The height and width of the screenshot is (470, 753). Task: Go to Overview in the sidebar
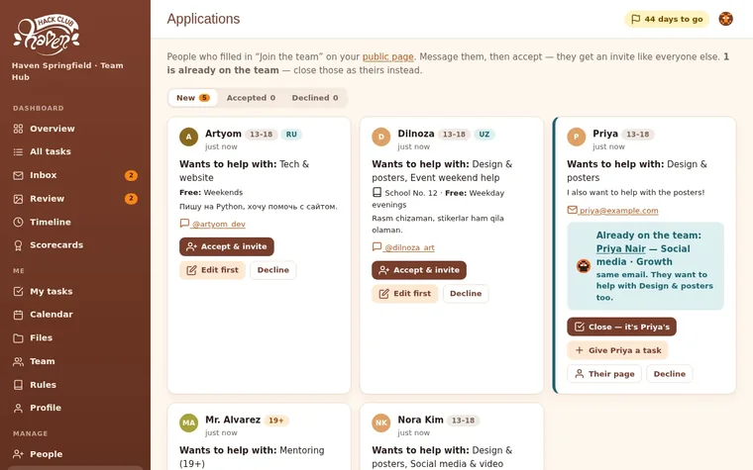[x=75, y=129]
